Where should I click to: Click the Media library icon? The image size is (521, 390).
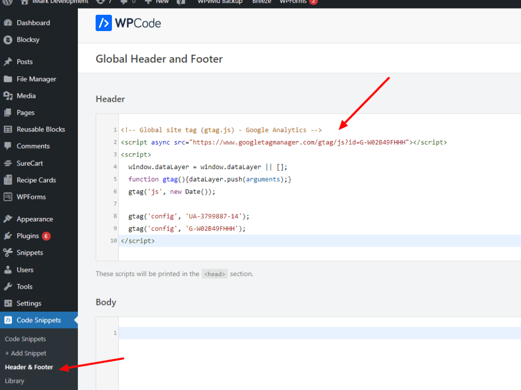click(8, 96)
